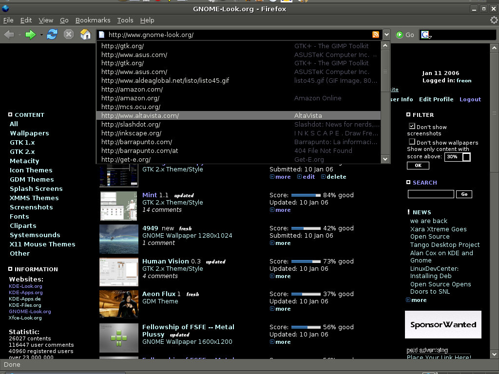
Task: Select http://get-e.org/ history entry
Action: point(238,159)
